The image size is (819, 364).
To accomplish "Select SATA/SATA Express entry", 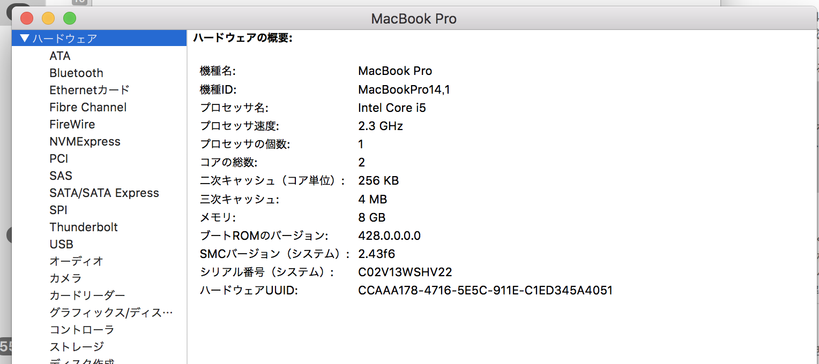I will coord(104,193).
